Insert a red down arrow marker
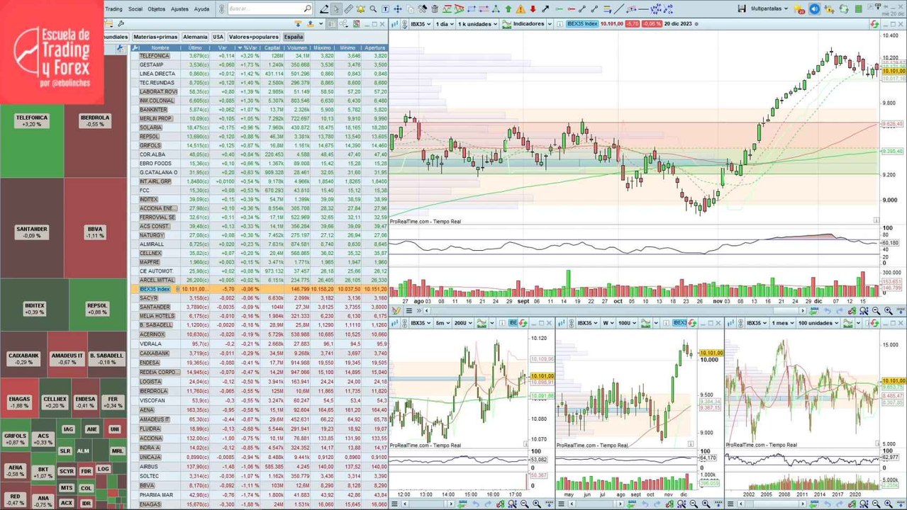This screenshot has height=510, width=907. coord(533,9)
